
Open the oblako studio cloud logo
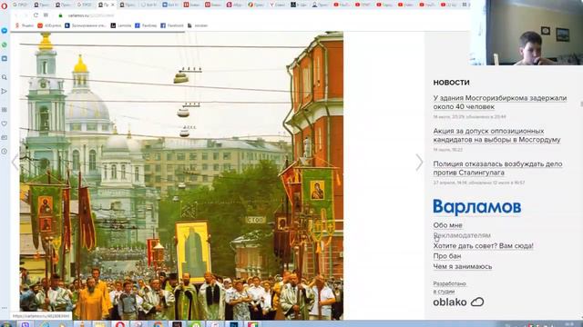(458, 302)
